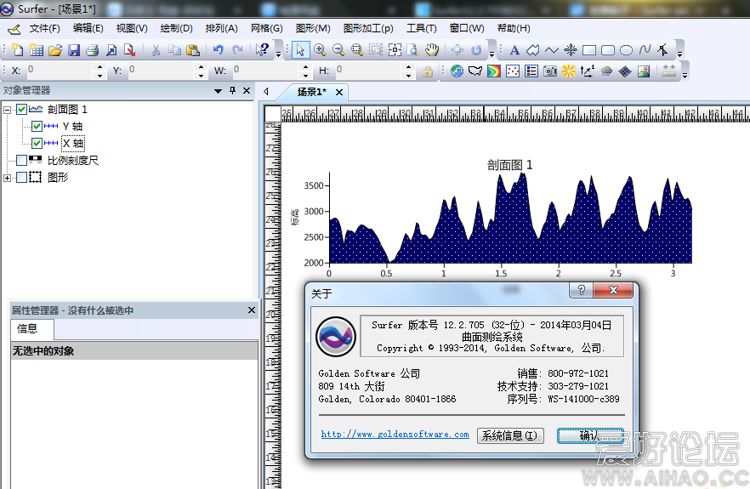Click the Zoom Out magnifier
Viewport: 750px width, 489px height.
tap(338, 50)
